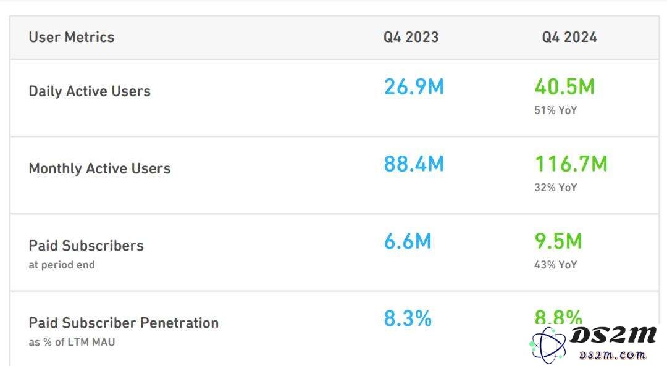The image size is (667, 366).
Task: Click the 9.5M paid subscribers value
Action: 558,241
